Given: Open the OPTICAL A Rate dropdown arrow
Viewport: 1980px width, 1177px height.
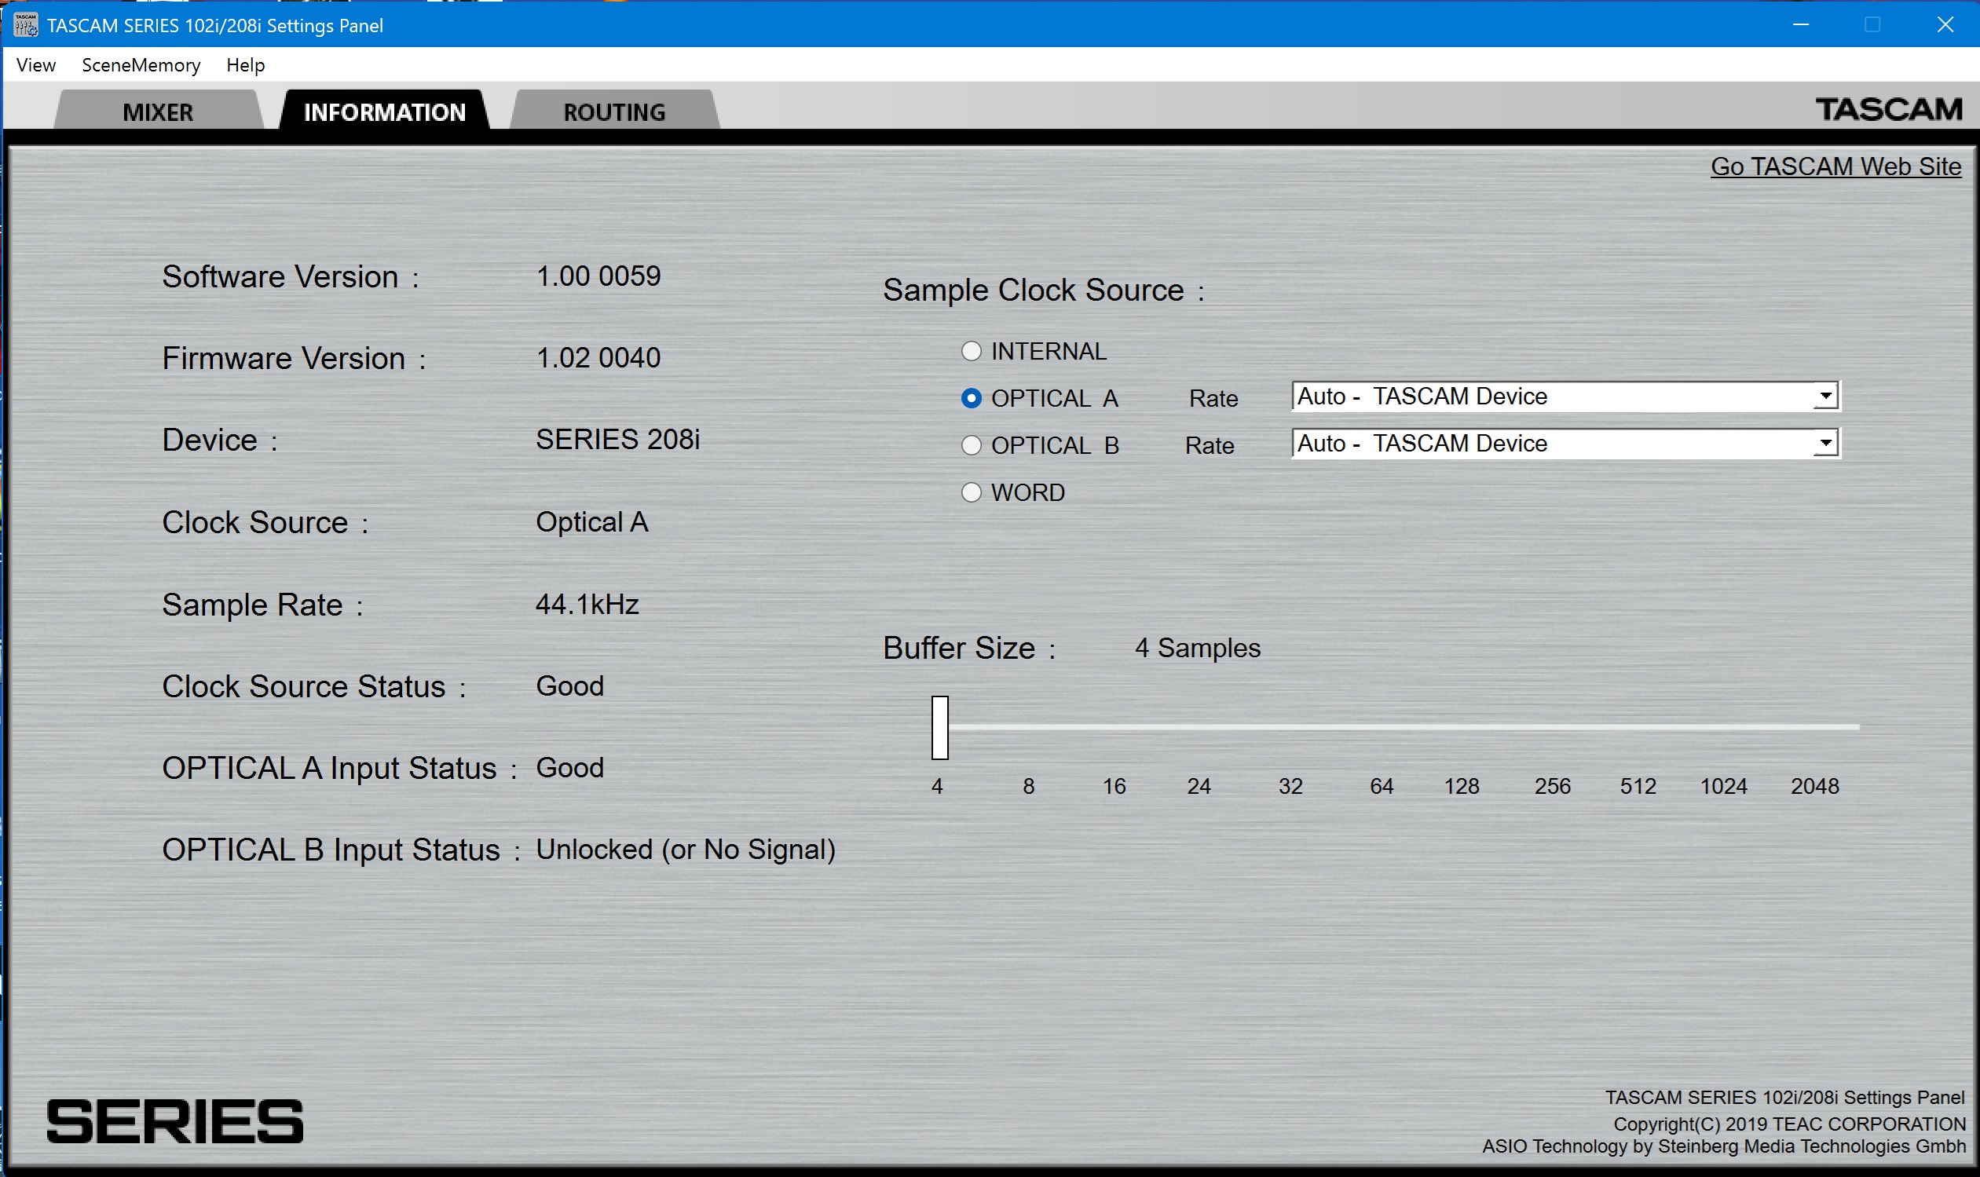Looking at the screenshot, I should (x=1825, y=396).
